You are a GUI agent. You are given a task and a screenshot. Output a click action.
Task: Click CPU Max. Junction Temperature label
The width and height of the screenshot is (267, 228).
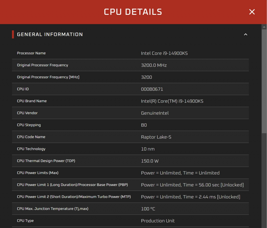tap(53, 209)
